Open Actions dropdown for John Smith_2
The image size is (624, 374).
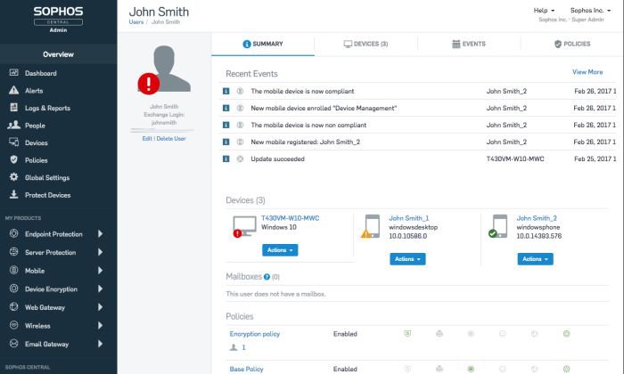click(535, 259)
